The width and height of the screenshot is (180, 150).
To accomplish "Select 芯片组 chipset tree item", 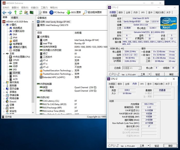I will click(16, 73).
